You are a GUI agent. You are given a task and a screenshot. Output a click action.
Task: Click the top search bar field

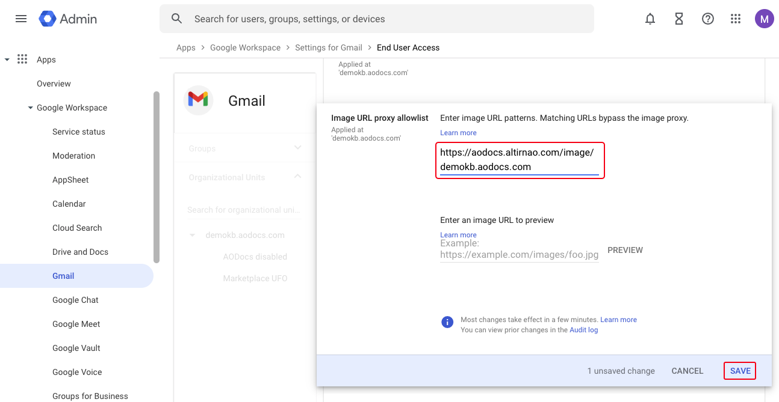(x=377, y=19)
